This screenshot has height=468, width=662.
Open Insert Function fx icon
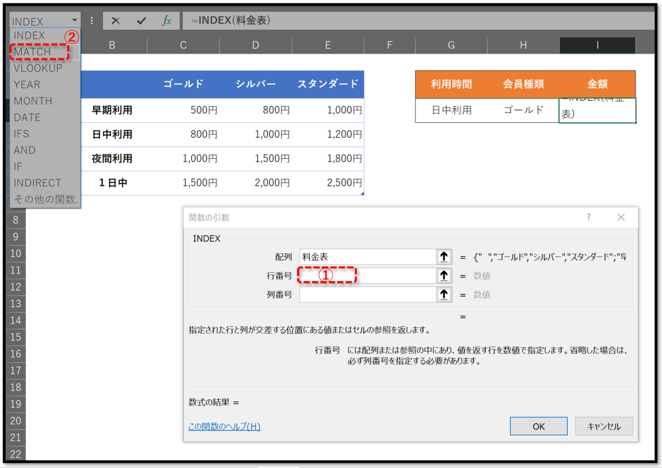tap(167, 21)
